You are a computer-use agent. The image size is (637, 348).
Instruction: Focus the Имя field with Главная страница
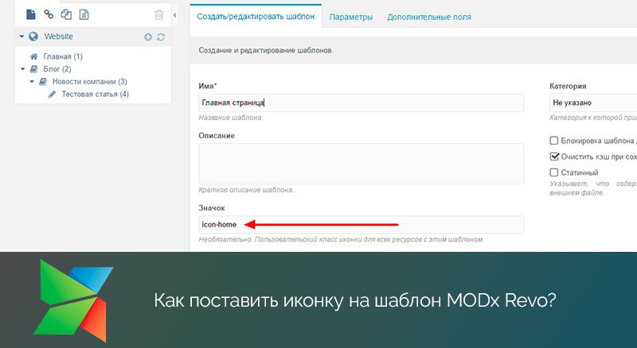click(x=361, y=103)
